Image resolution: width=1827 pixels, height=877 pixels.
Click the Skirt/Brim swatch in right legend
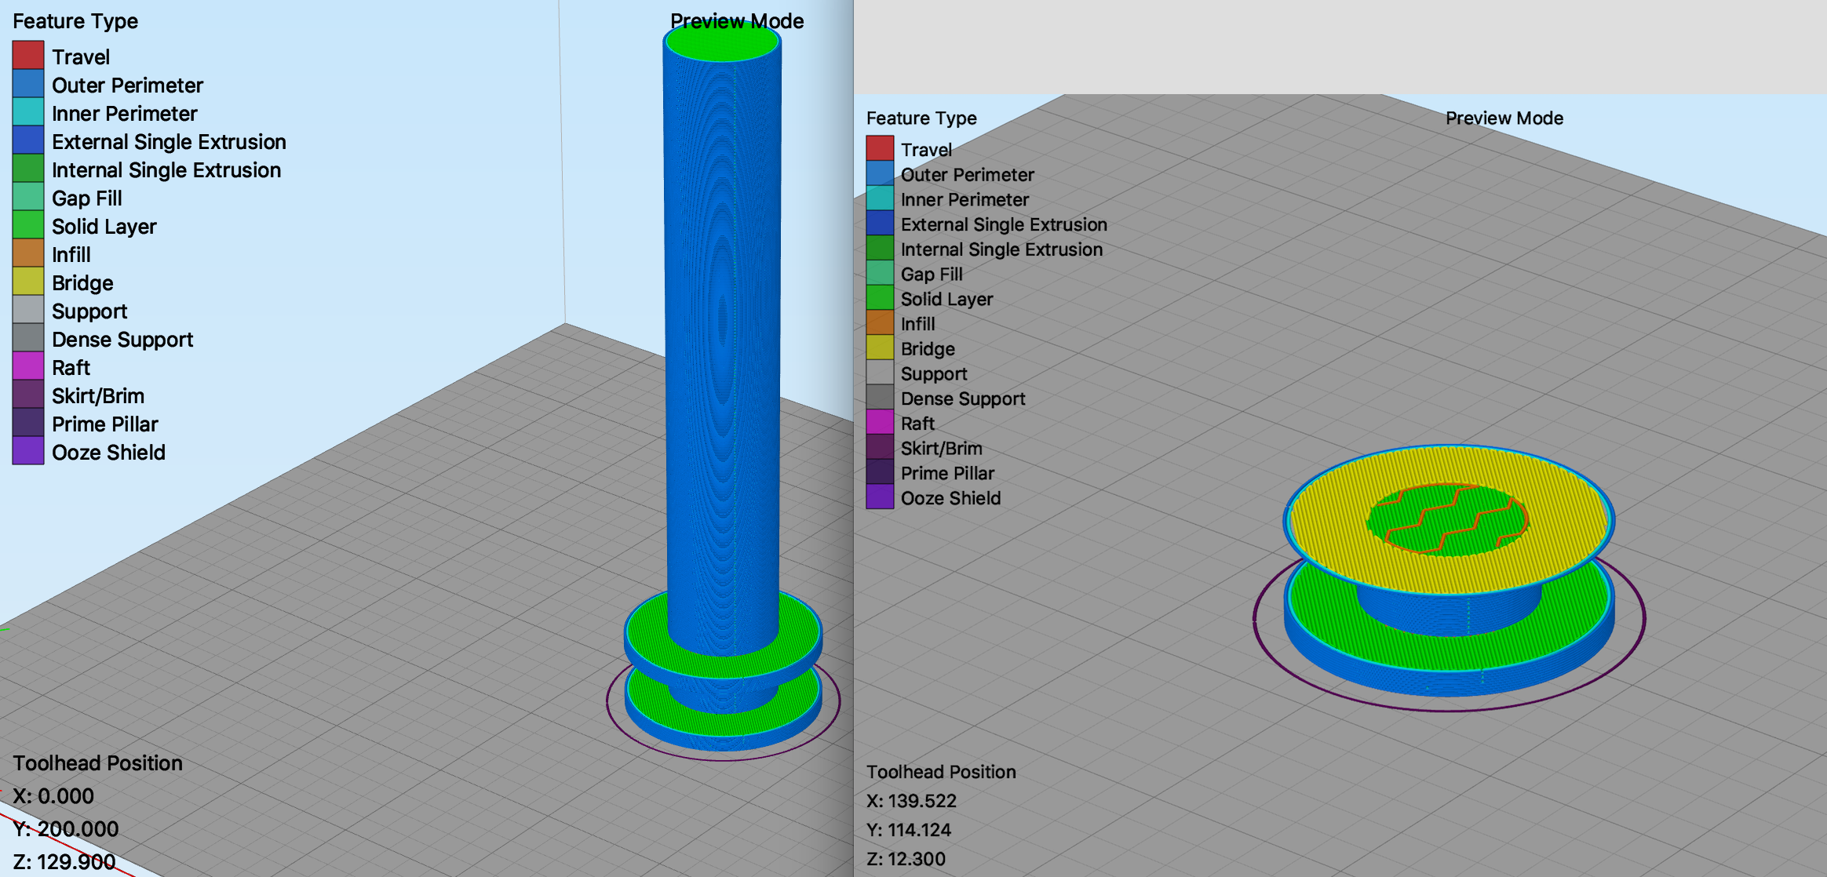[880, 447]
